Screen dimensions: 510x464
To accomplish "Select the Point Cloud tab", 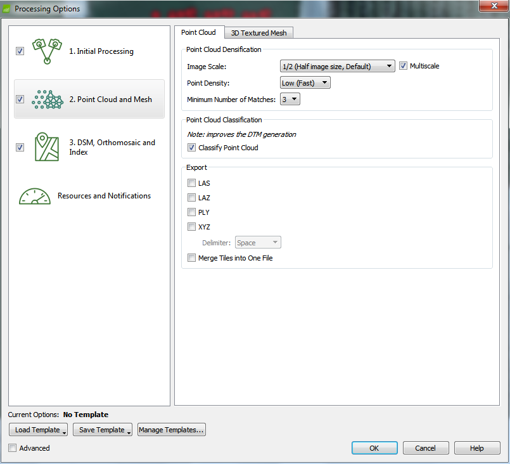I will [199, 32].
